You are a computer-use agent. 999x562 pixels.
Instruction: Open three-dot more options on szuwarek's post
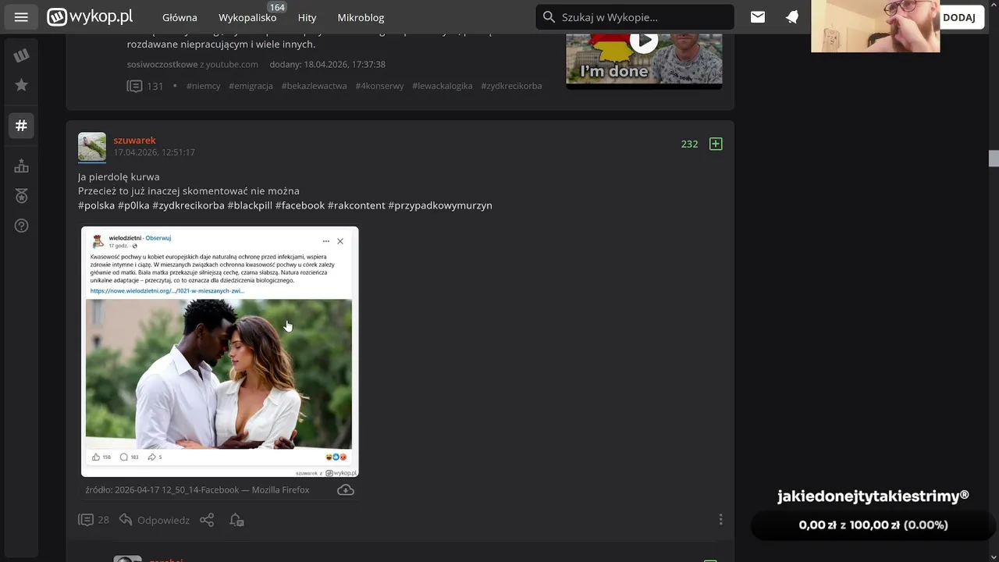click(x=720, y=520)
